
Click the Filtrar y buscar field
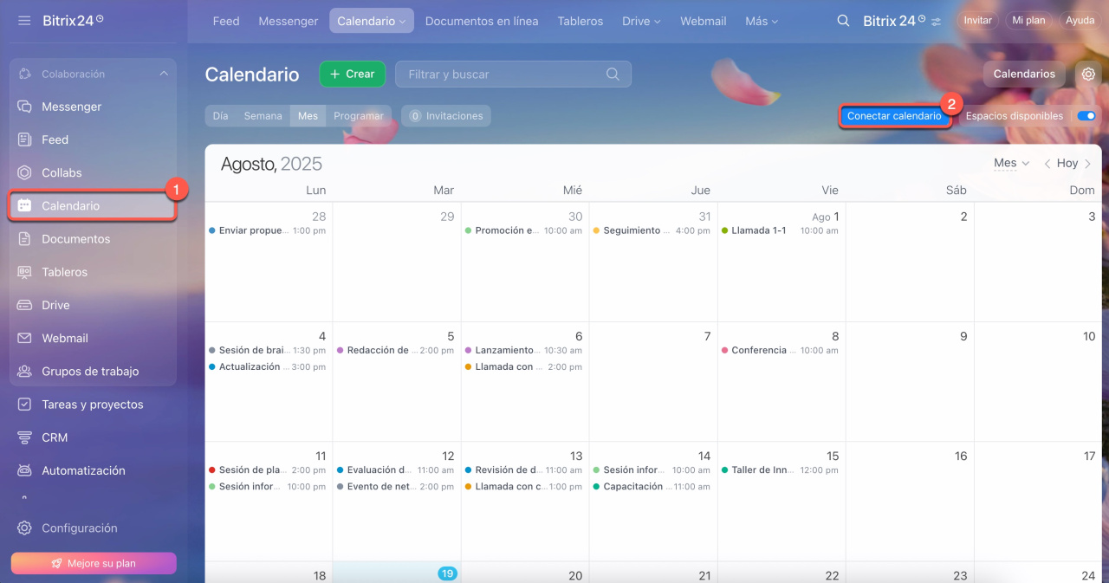pyautogui.click(x=513, y=74)
